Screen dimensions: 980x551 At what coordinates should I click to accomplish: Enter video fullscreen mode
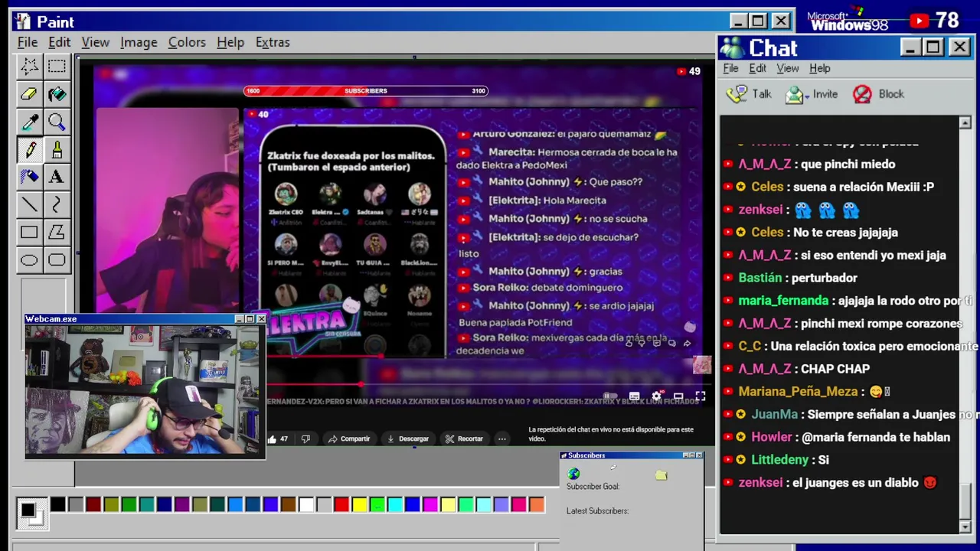pyautogui.click(x=700, y=396)
